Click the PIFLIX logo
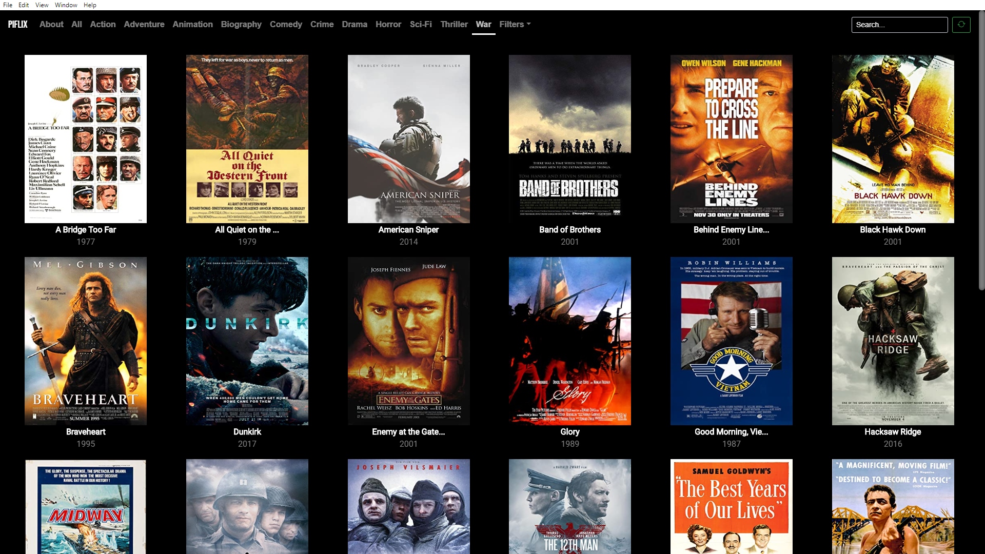Screen dimensions: 985x554 pyautogui.click(x=17, y=24)
